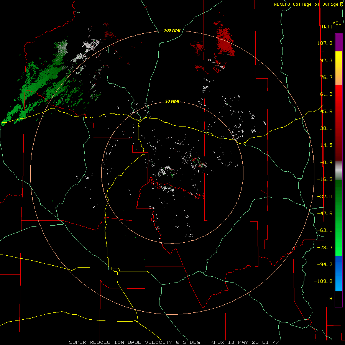This screenshot has height=345, width=345.
Task: Click the Super-Resolution Base Velocity footer caption
Action: coord(174,342)
